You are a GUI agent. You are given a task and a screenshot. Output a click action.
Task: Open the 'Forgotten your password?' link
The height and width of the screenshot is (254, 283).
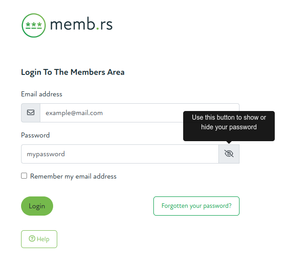(196, 206)
